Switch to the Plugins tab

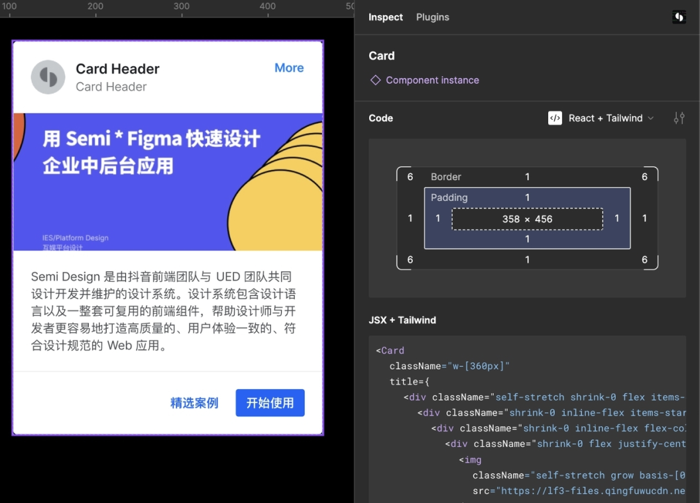(433, 17)
